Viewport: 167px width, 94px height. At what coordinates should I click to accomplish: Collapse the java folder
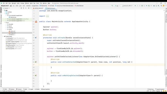point(5,14)
